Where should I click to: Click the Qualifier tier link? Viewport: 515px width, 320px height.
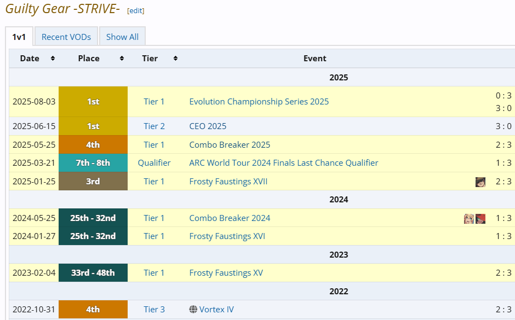tap(154, 163)
